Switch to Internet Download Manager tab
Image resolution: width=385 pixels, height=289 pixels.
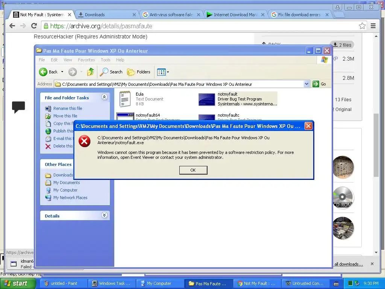click(x=235, y=15)
